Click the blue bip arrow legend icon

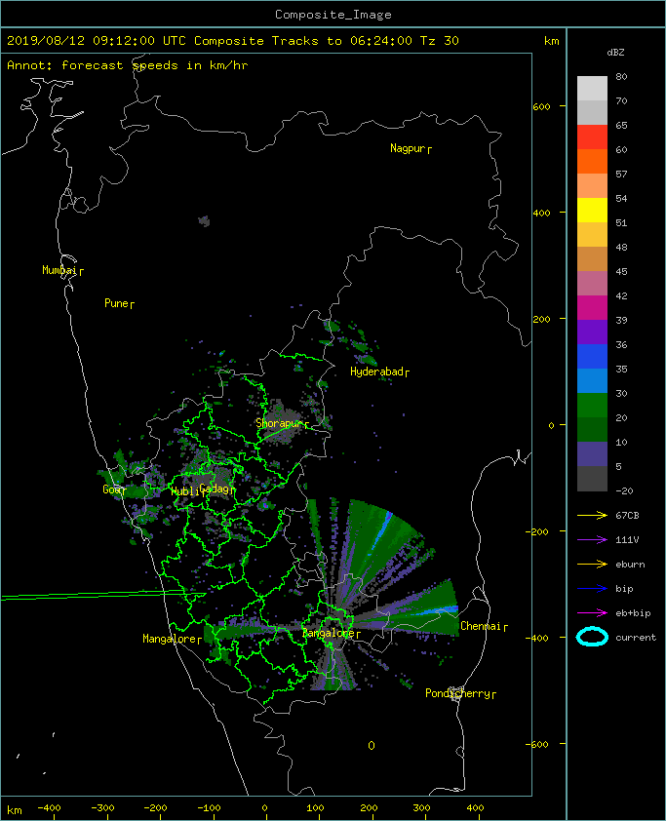coord(592,589)
